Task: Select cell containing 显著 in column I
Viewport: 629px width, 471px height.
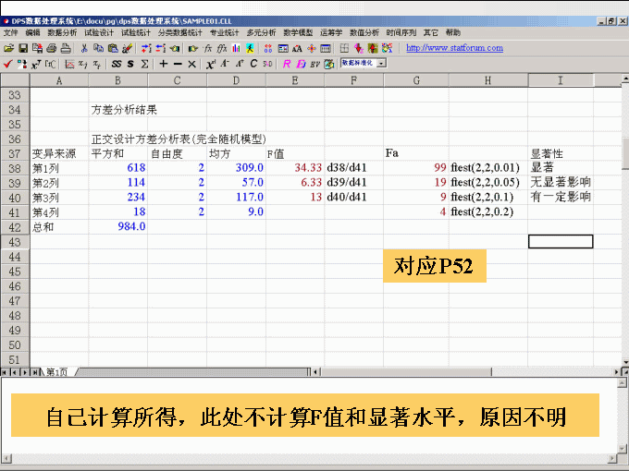Action: pos(560,168)
